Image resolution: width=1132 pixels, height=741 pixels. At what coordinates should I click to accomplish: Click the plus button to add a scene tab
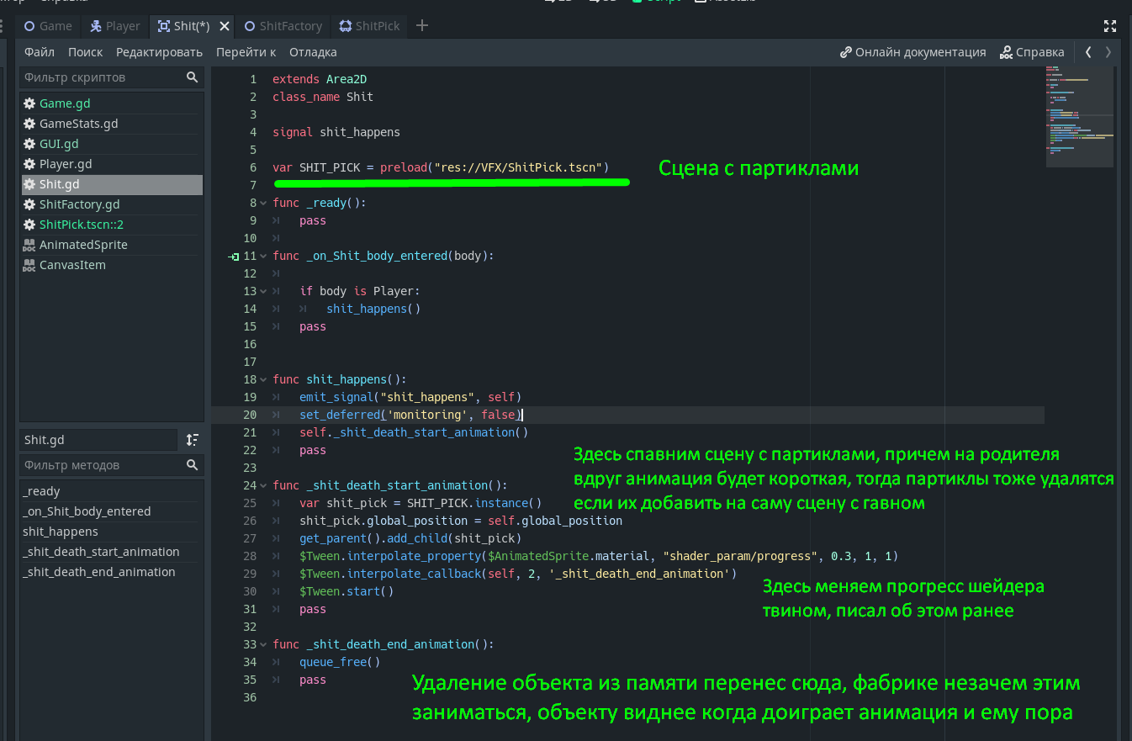422,26
